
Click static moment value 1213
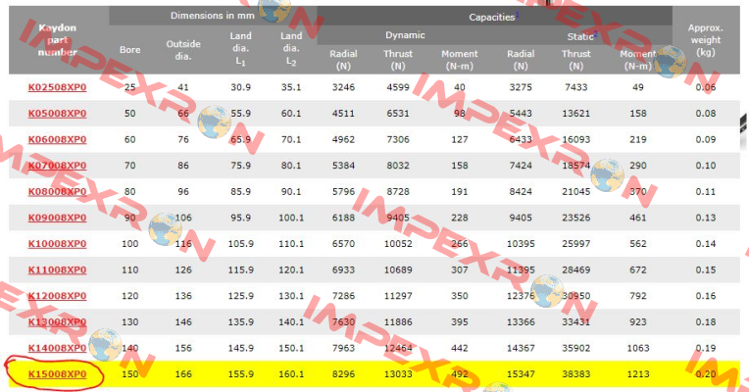tap(638, 373)
